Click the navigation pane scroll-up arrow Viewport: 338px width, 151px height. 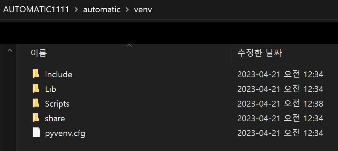pos(9,50)
